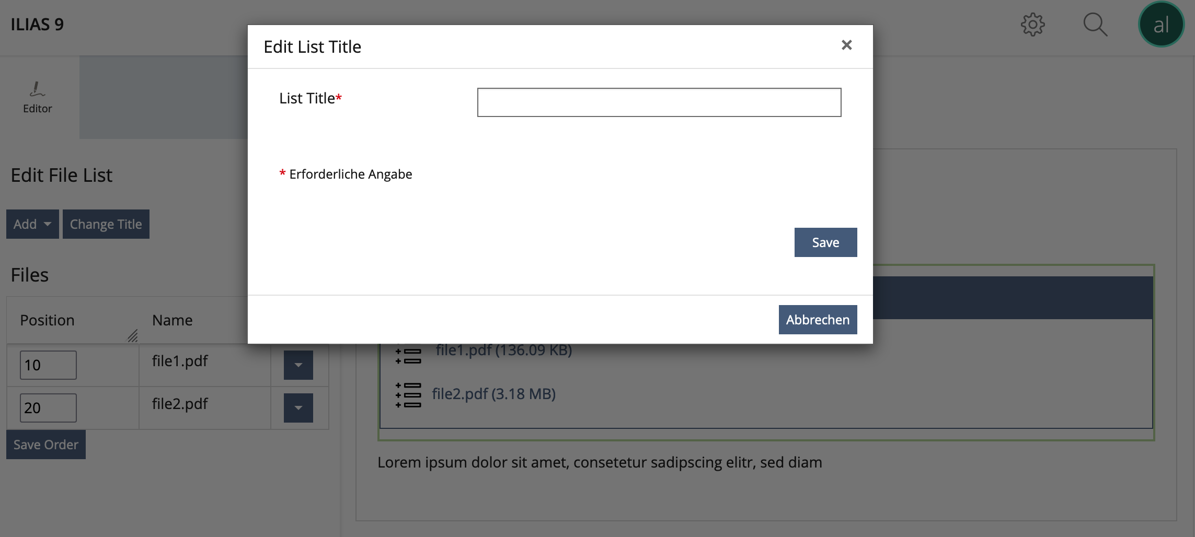Select the file1.pdf name cell in table

[205, 365]
